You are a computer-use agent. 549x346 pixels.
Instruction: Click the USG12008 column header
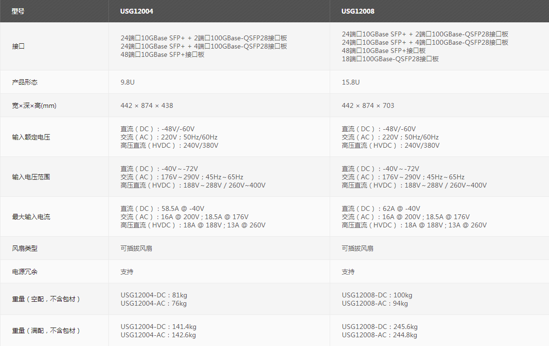tap(358, 11)
